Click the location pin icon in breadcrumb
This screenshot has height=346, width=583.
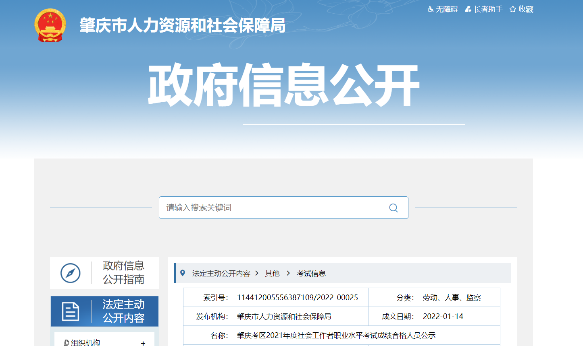pos(183,273)
